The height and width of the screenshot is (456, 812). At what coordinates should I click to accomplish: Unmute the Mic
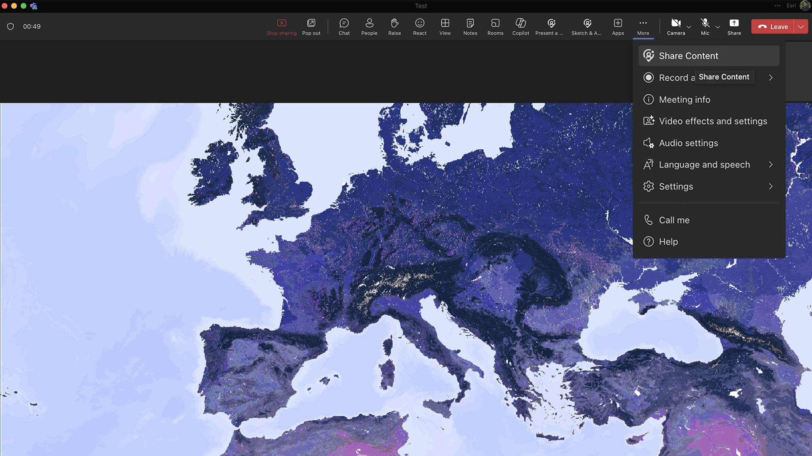704,26
